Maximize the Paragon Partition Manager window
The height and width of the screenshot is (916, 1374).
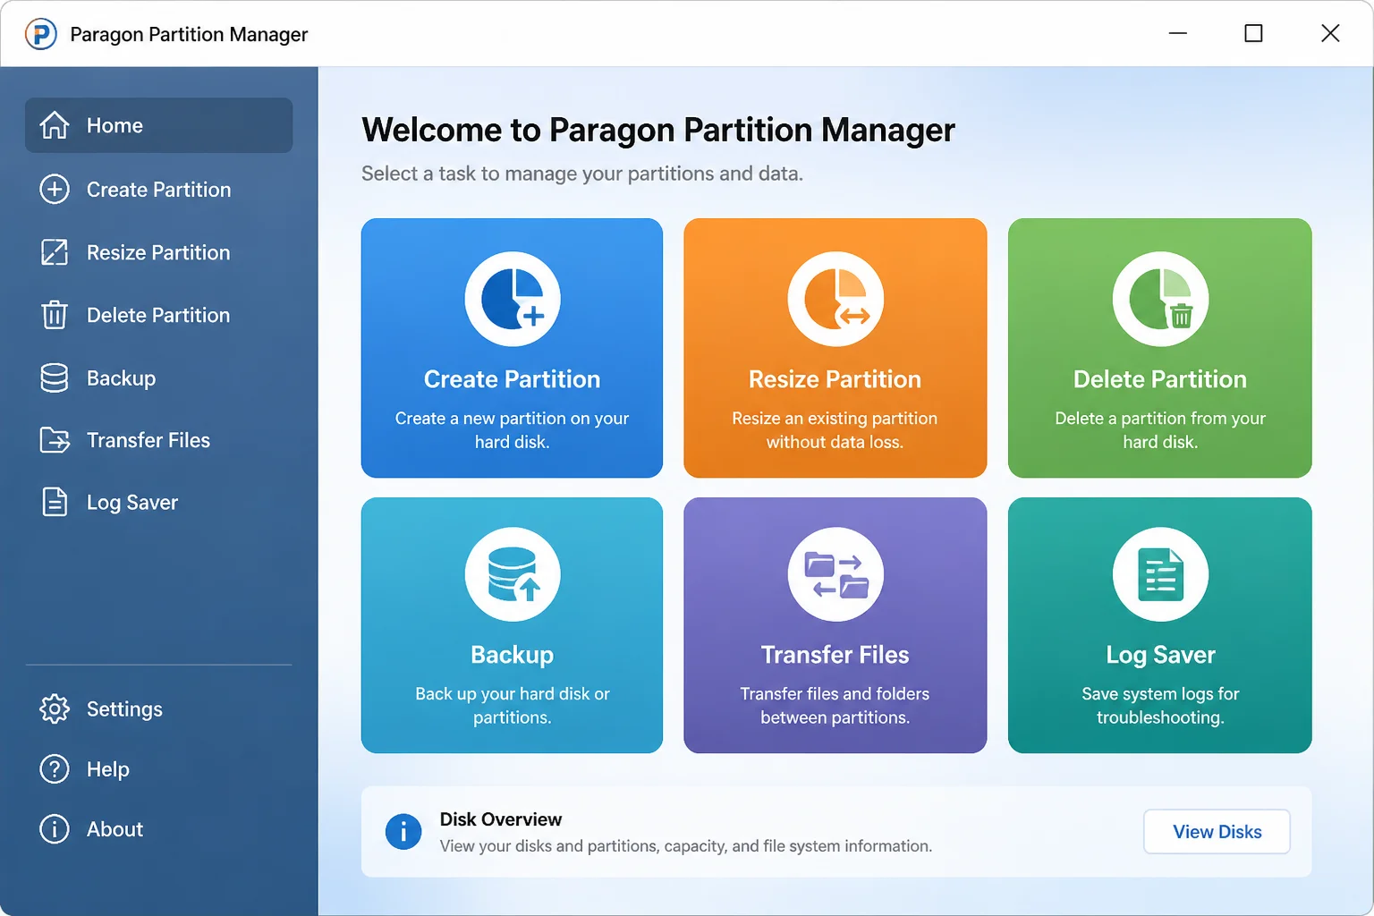(x=1254, y=33)
